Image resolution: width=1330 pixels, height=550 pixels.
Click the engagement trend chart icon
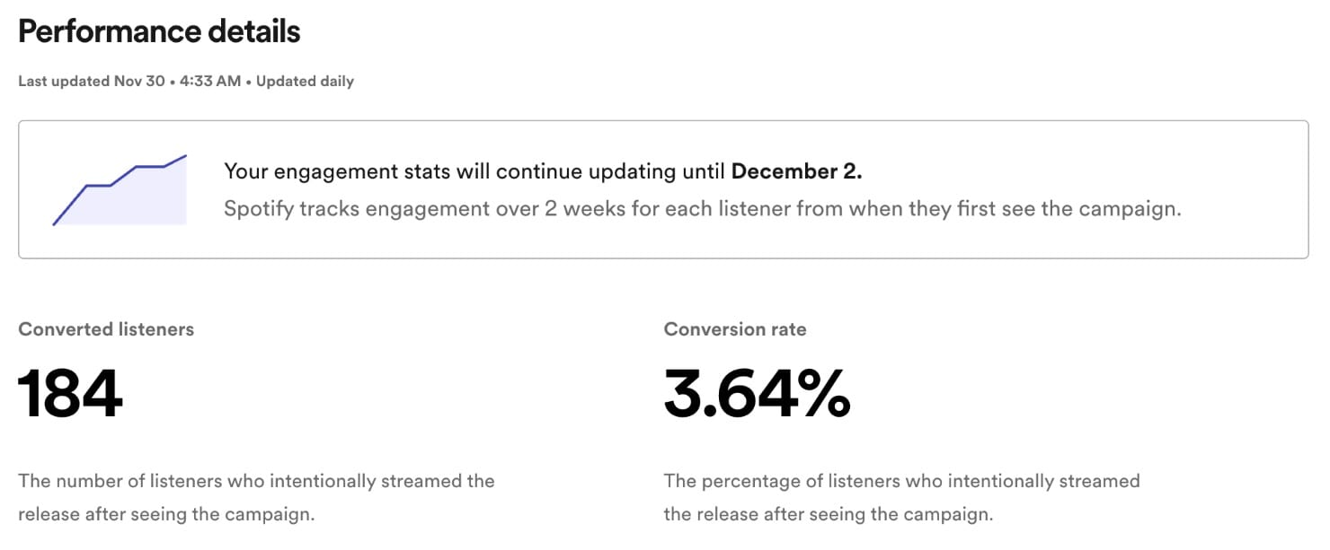point(120,190)
